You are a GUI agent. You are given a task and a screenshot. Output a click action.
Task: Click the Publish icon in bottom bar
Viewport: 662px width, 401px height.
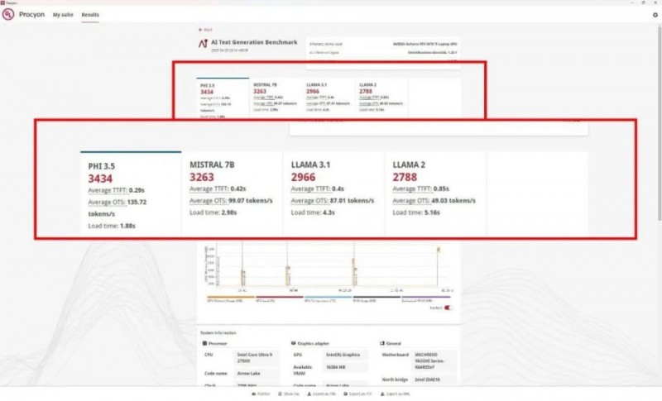253,394
